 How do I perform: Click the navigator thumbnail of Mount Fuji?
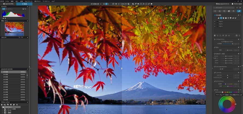[14, 29]
